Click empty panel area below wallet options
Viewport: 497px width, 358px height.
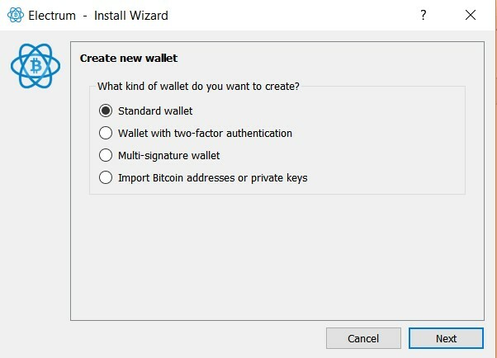[x=277, y=257]
